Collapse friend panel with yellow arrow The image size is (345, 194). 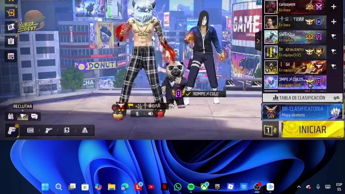pos(258,41)
